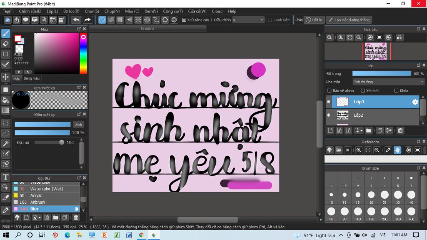427x240 pixels.
Task: Click the Tạo một đường thẳng button
Action: click(x=349, y=20)
